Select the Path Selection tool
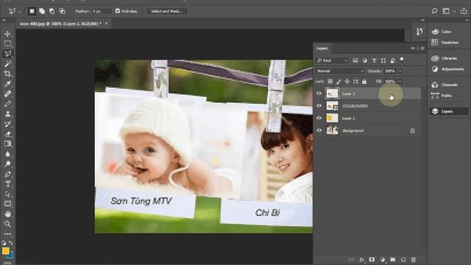The image size is (471, 265). click(8, 194)
